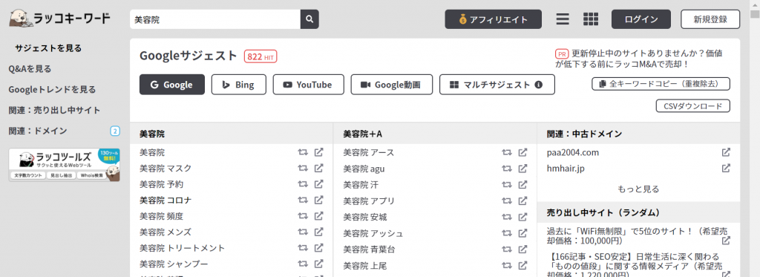Re-search icon for 美容院 頻度

pyautogui.click(x=303, y=216)
